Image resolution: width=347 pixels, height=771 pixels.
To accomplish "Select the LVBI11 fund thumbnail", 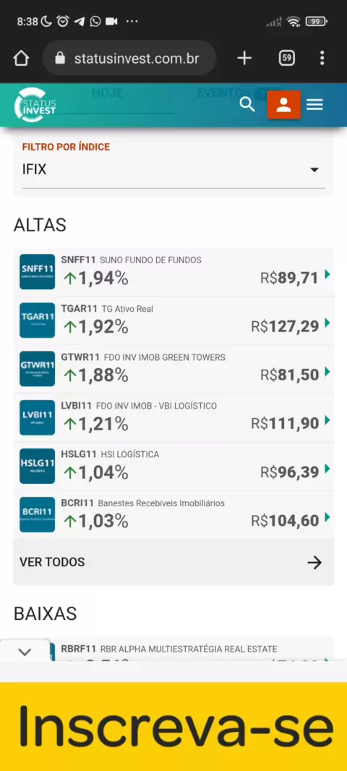I will (x=38, y=417).
